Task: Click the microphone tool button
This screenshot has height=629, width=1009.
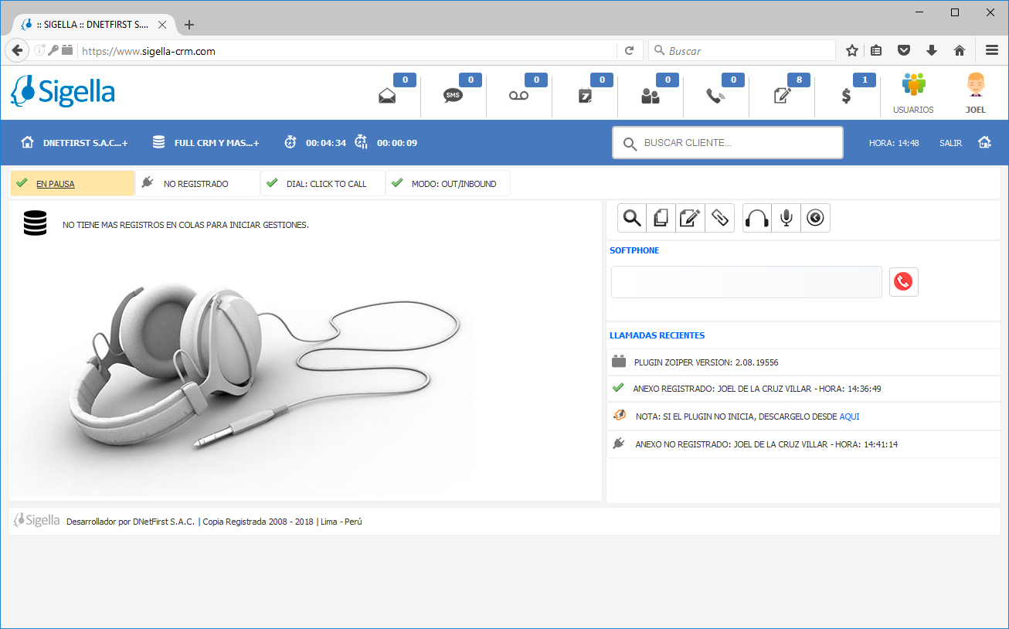Action: (786, 218)
